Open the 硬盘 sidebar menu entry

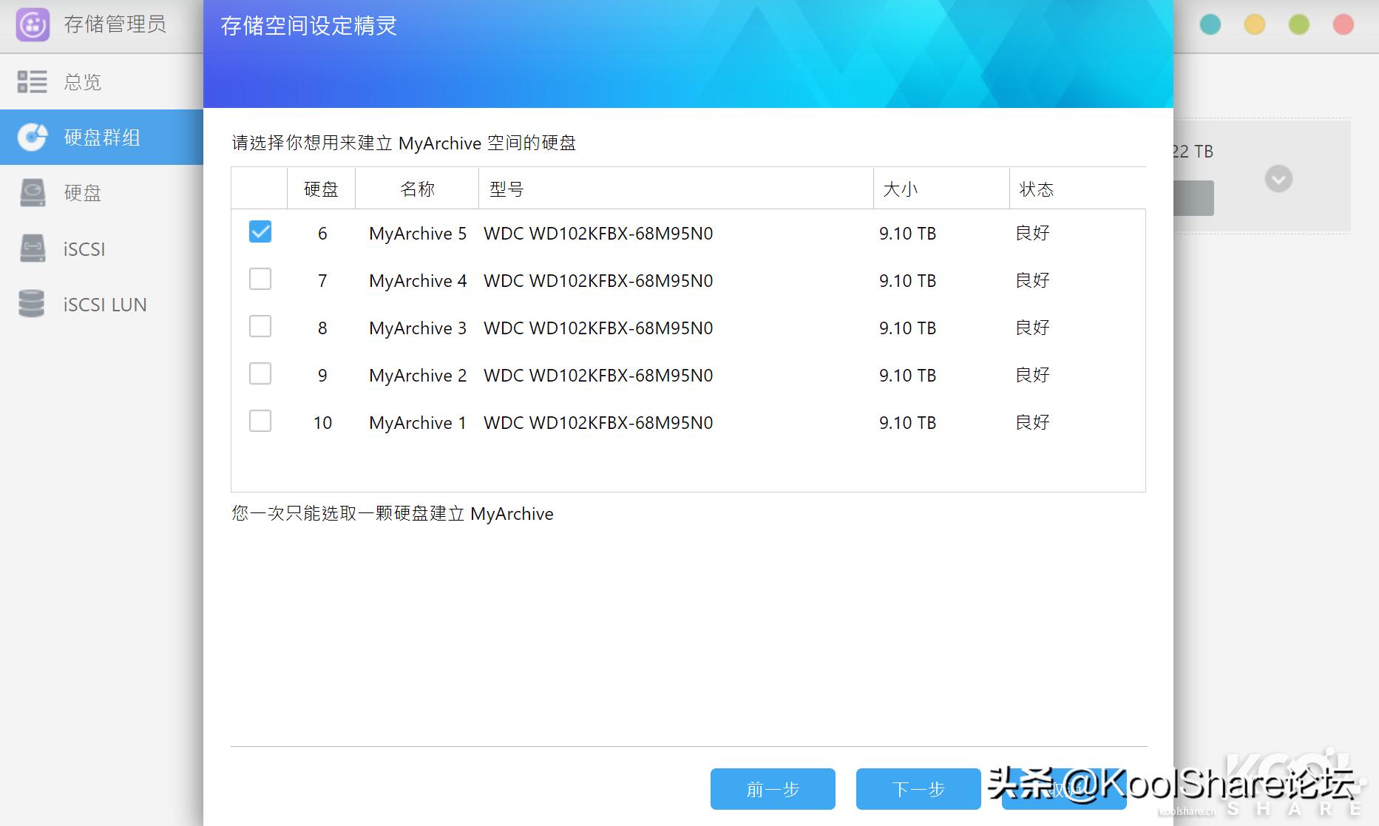[84, 193]
